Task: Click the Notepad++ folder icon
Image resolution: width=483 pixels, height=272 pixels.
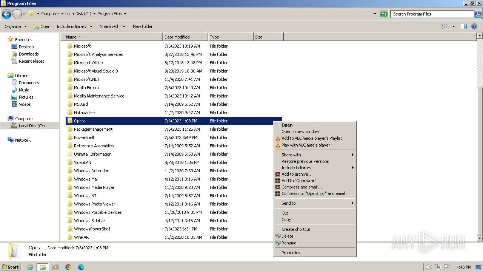Action: (x=70, y=113)
